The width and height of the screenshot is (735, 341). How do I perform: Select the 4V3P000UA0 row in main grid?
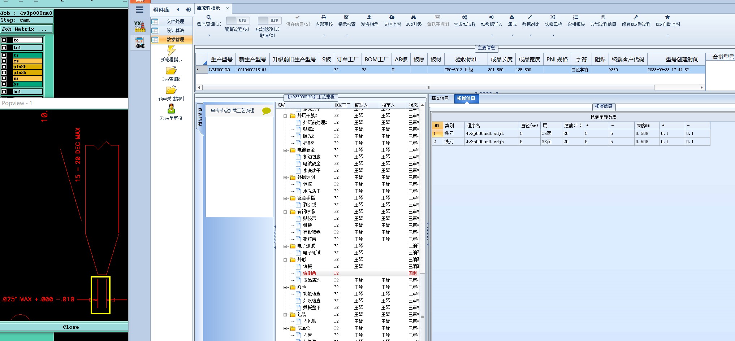pos(450,70)
